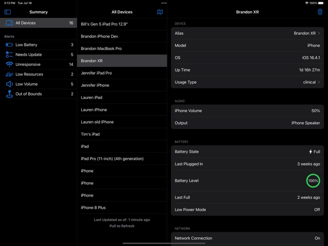
Task: Tap the 3:13 PM clock
Action: click(x=10, y=3)
